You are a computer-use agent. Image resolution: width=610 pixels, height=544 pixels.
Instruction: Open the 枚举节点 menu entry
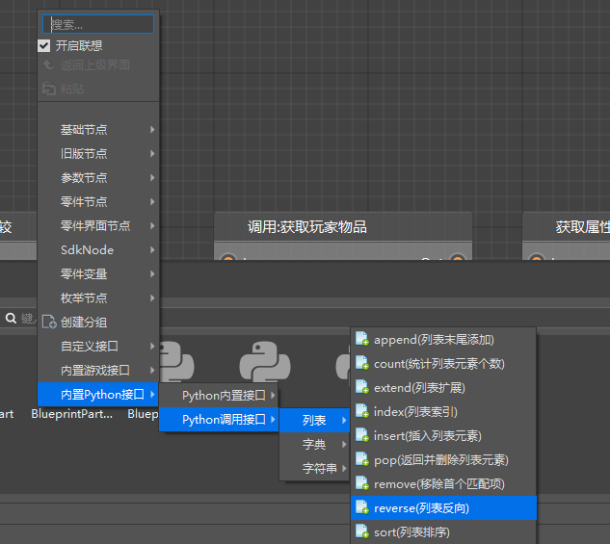[x=98, y=298]
